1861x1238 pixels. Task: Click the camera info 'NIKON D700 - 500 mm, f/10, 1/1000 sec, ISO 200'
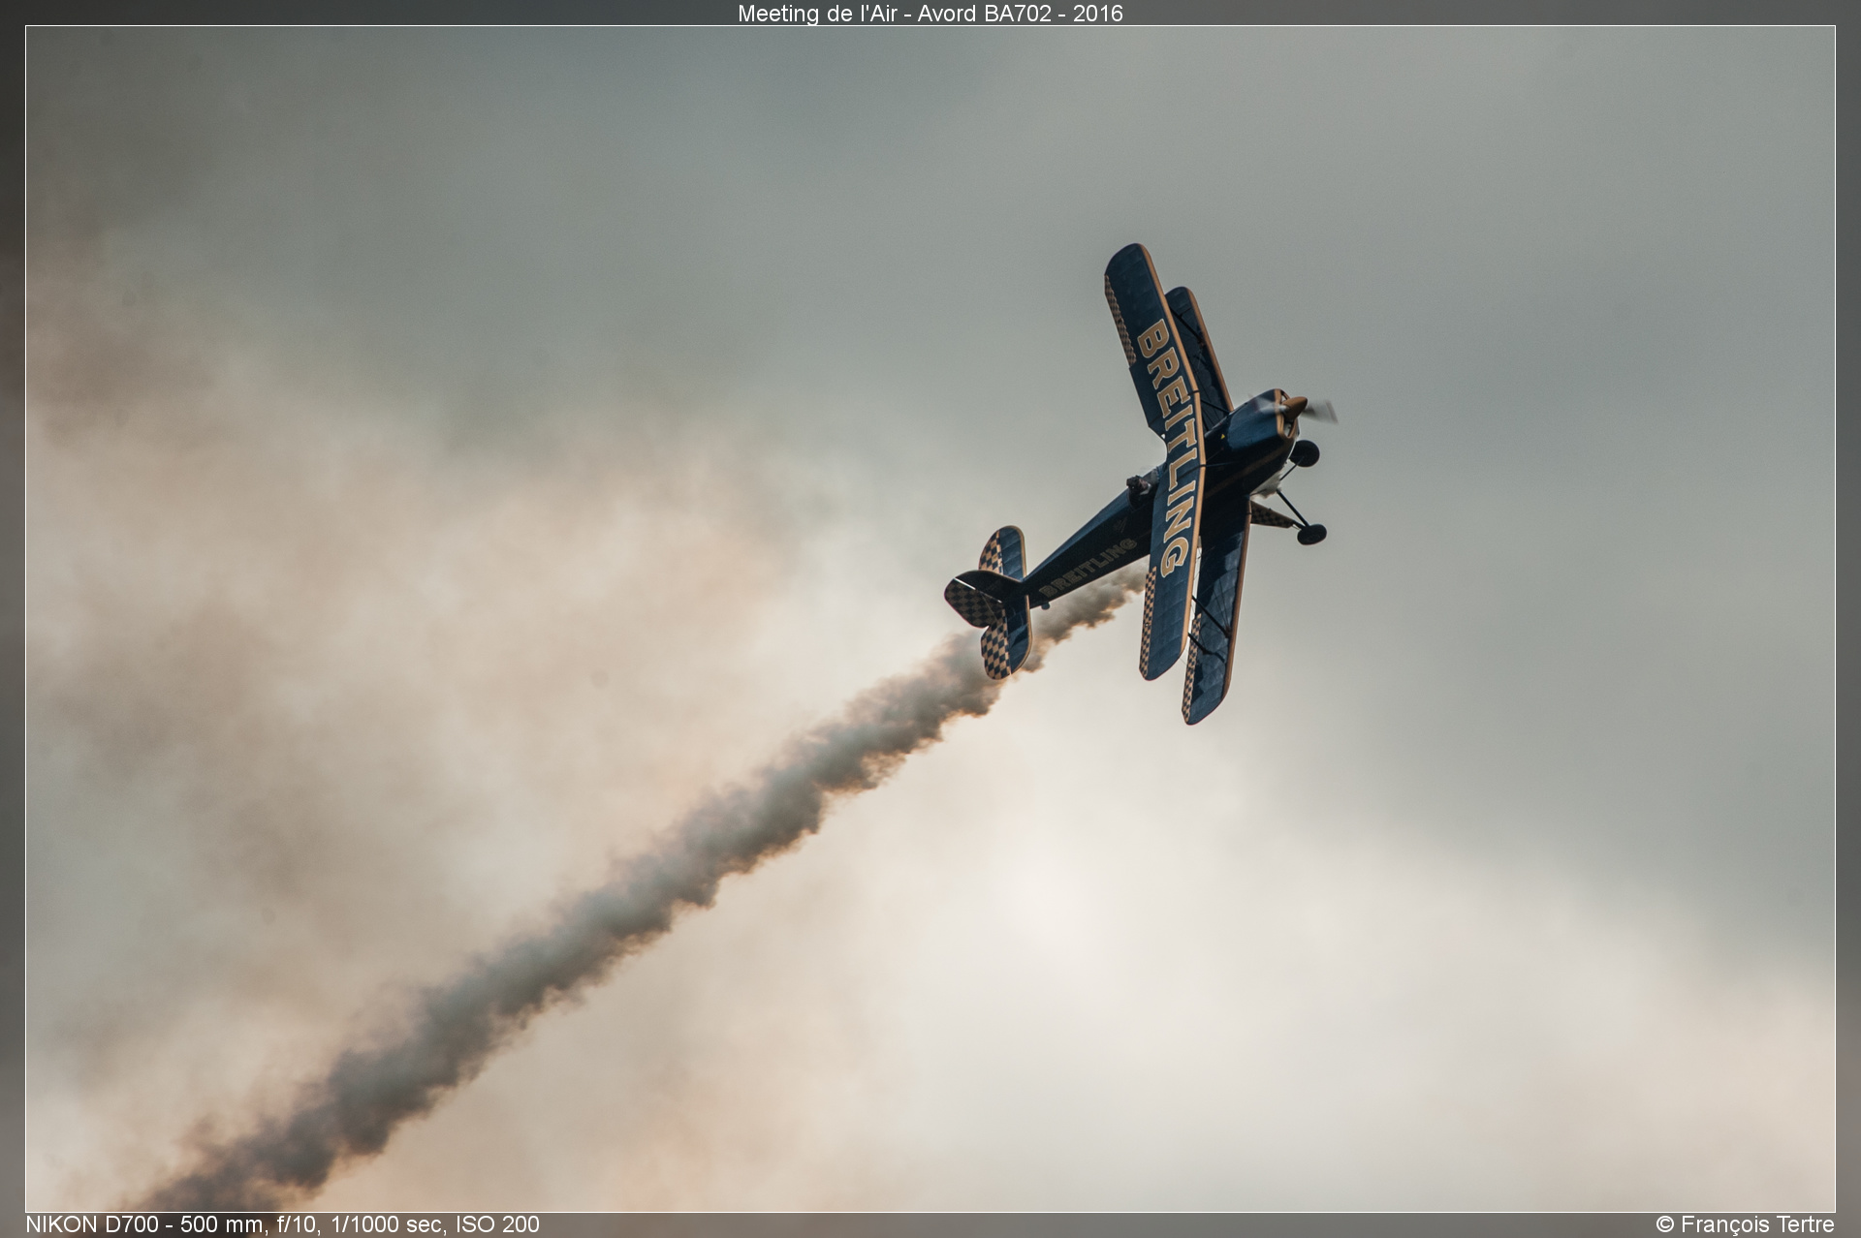pyautogui.click(x=282, y=1224)
